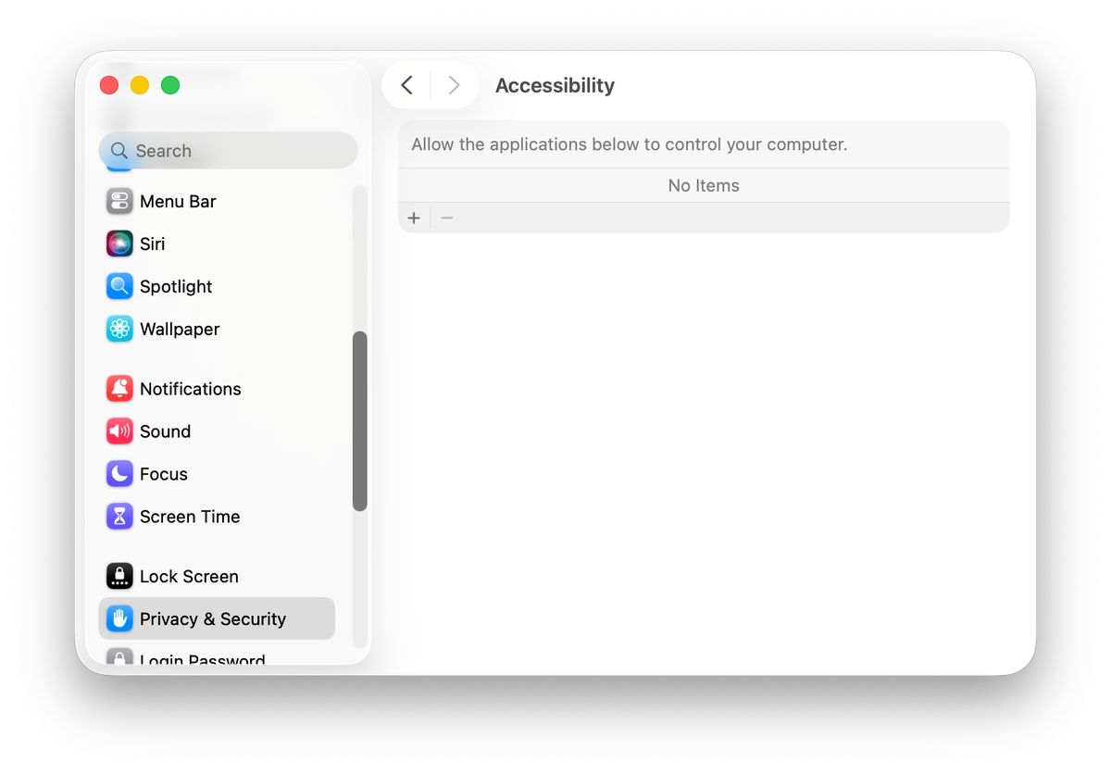Screen dimensions: 1111x774
Task: Click the Notifications bell icon
Action: (x=119, y=389)
